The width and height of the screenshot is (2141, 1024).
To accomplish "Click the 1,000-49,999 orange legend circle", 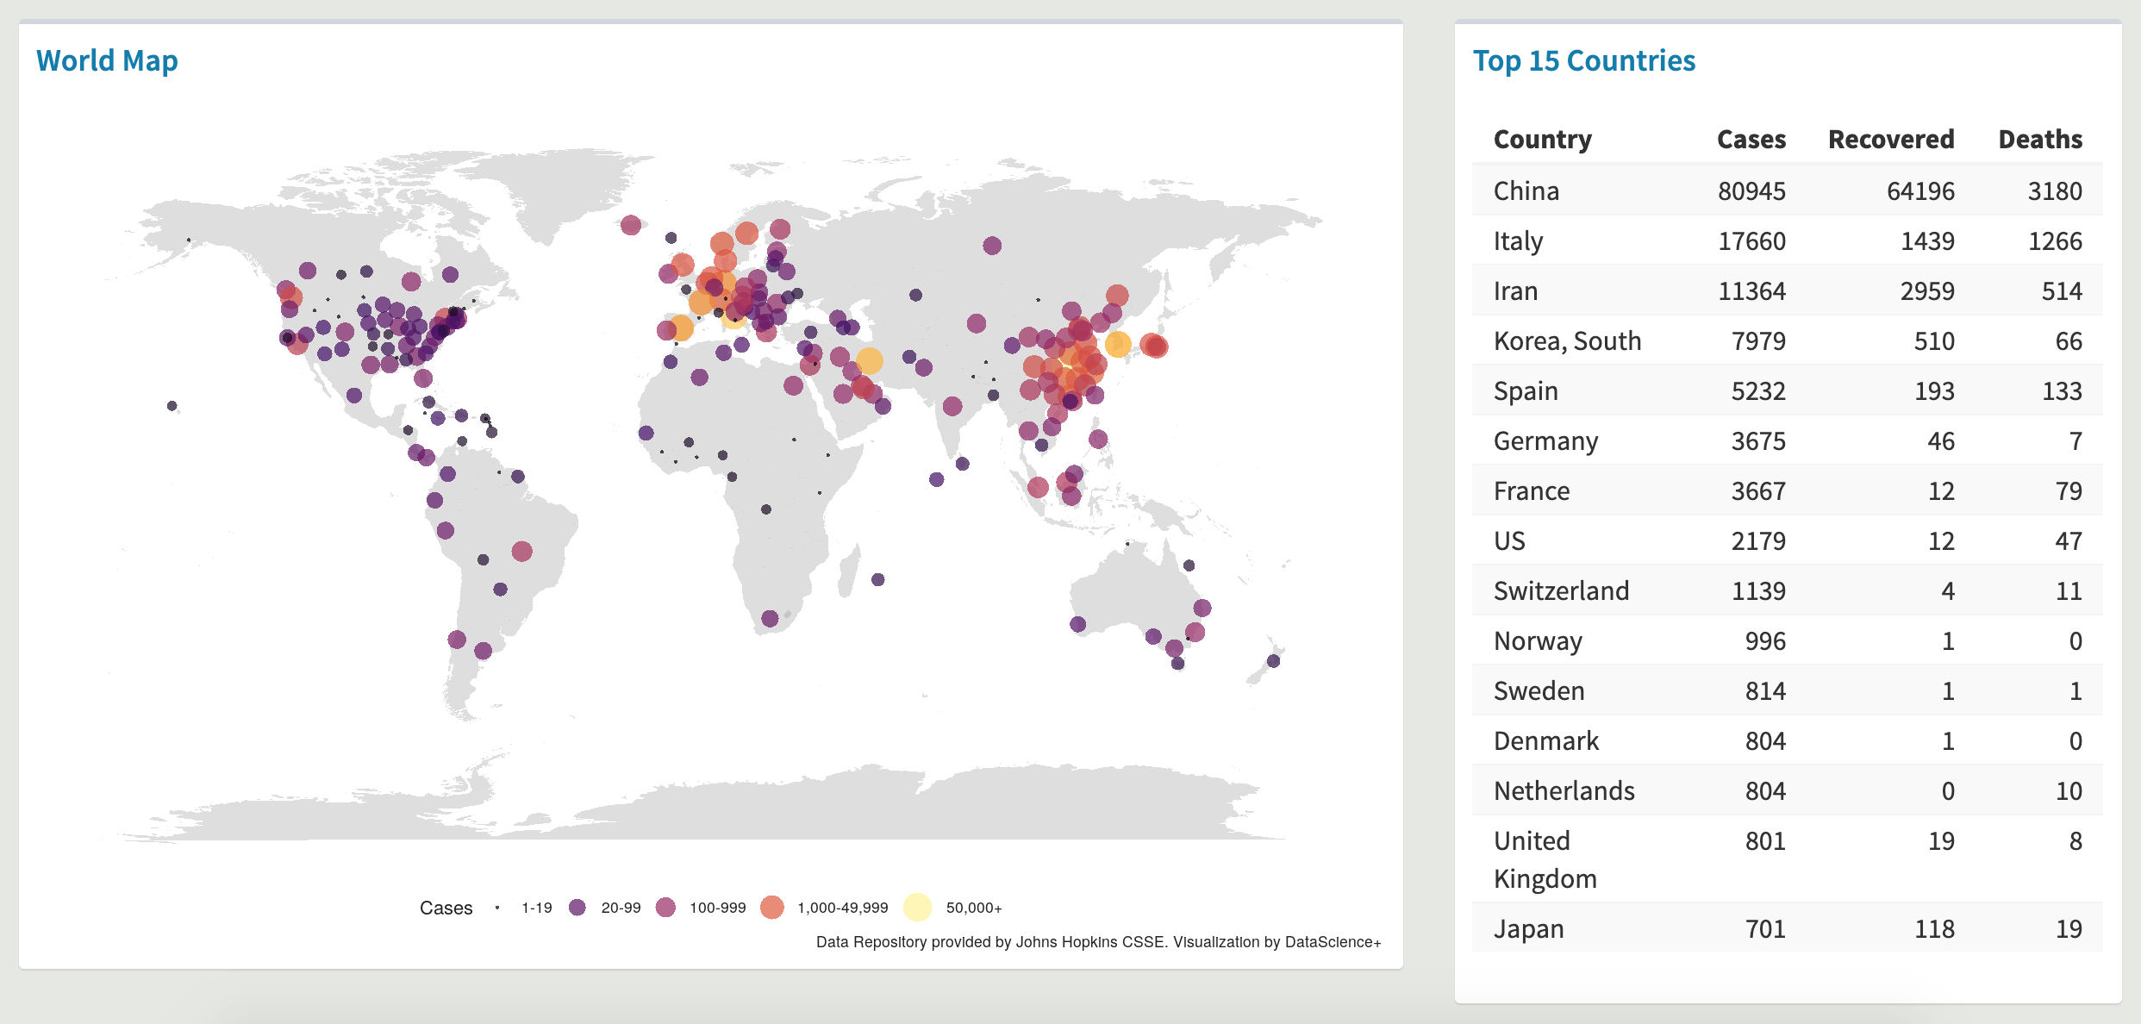I will coord(772,907).
